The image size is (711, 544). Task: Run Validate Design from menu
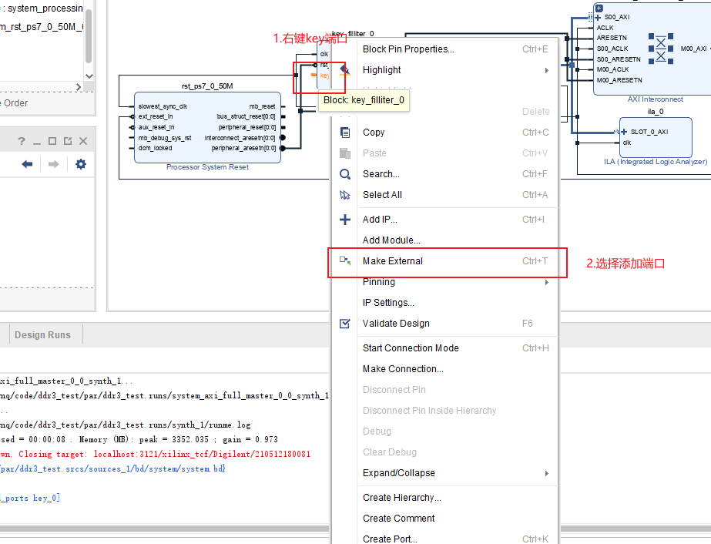click(x=444, y=324)
